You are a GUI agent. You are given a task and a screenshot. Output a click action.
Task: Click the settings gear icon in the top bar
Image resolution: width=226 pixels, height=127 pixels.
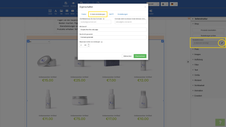[x=163, y=4]
